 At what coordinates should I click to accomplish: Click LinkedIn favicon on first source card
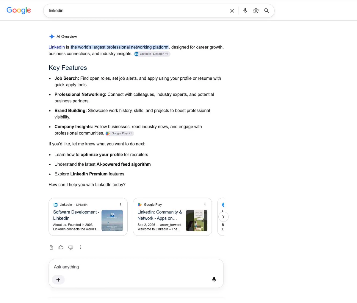[x=55, y=205]
